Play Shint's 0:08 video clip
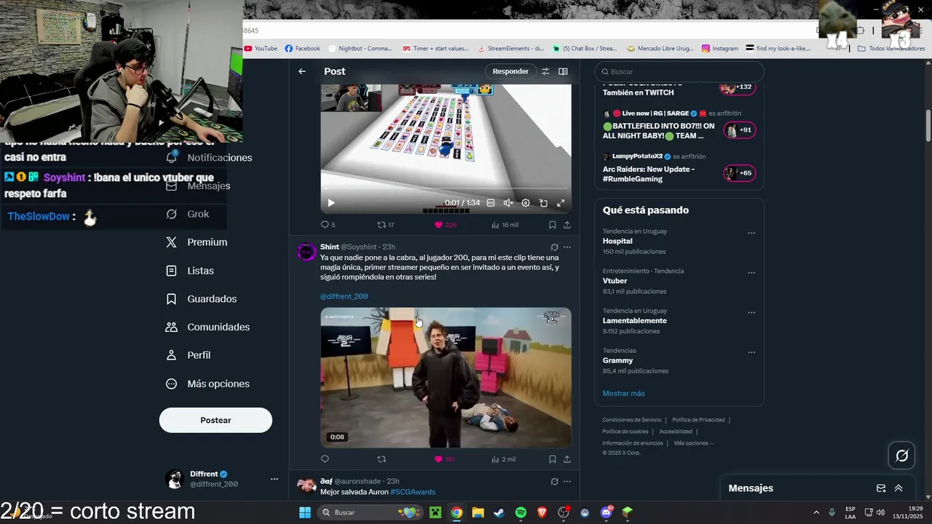This screenshot has height=524, width=932. tap(446, 377)
